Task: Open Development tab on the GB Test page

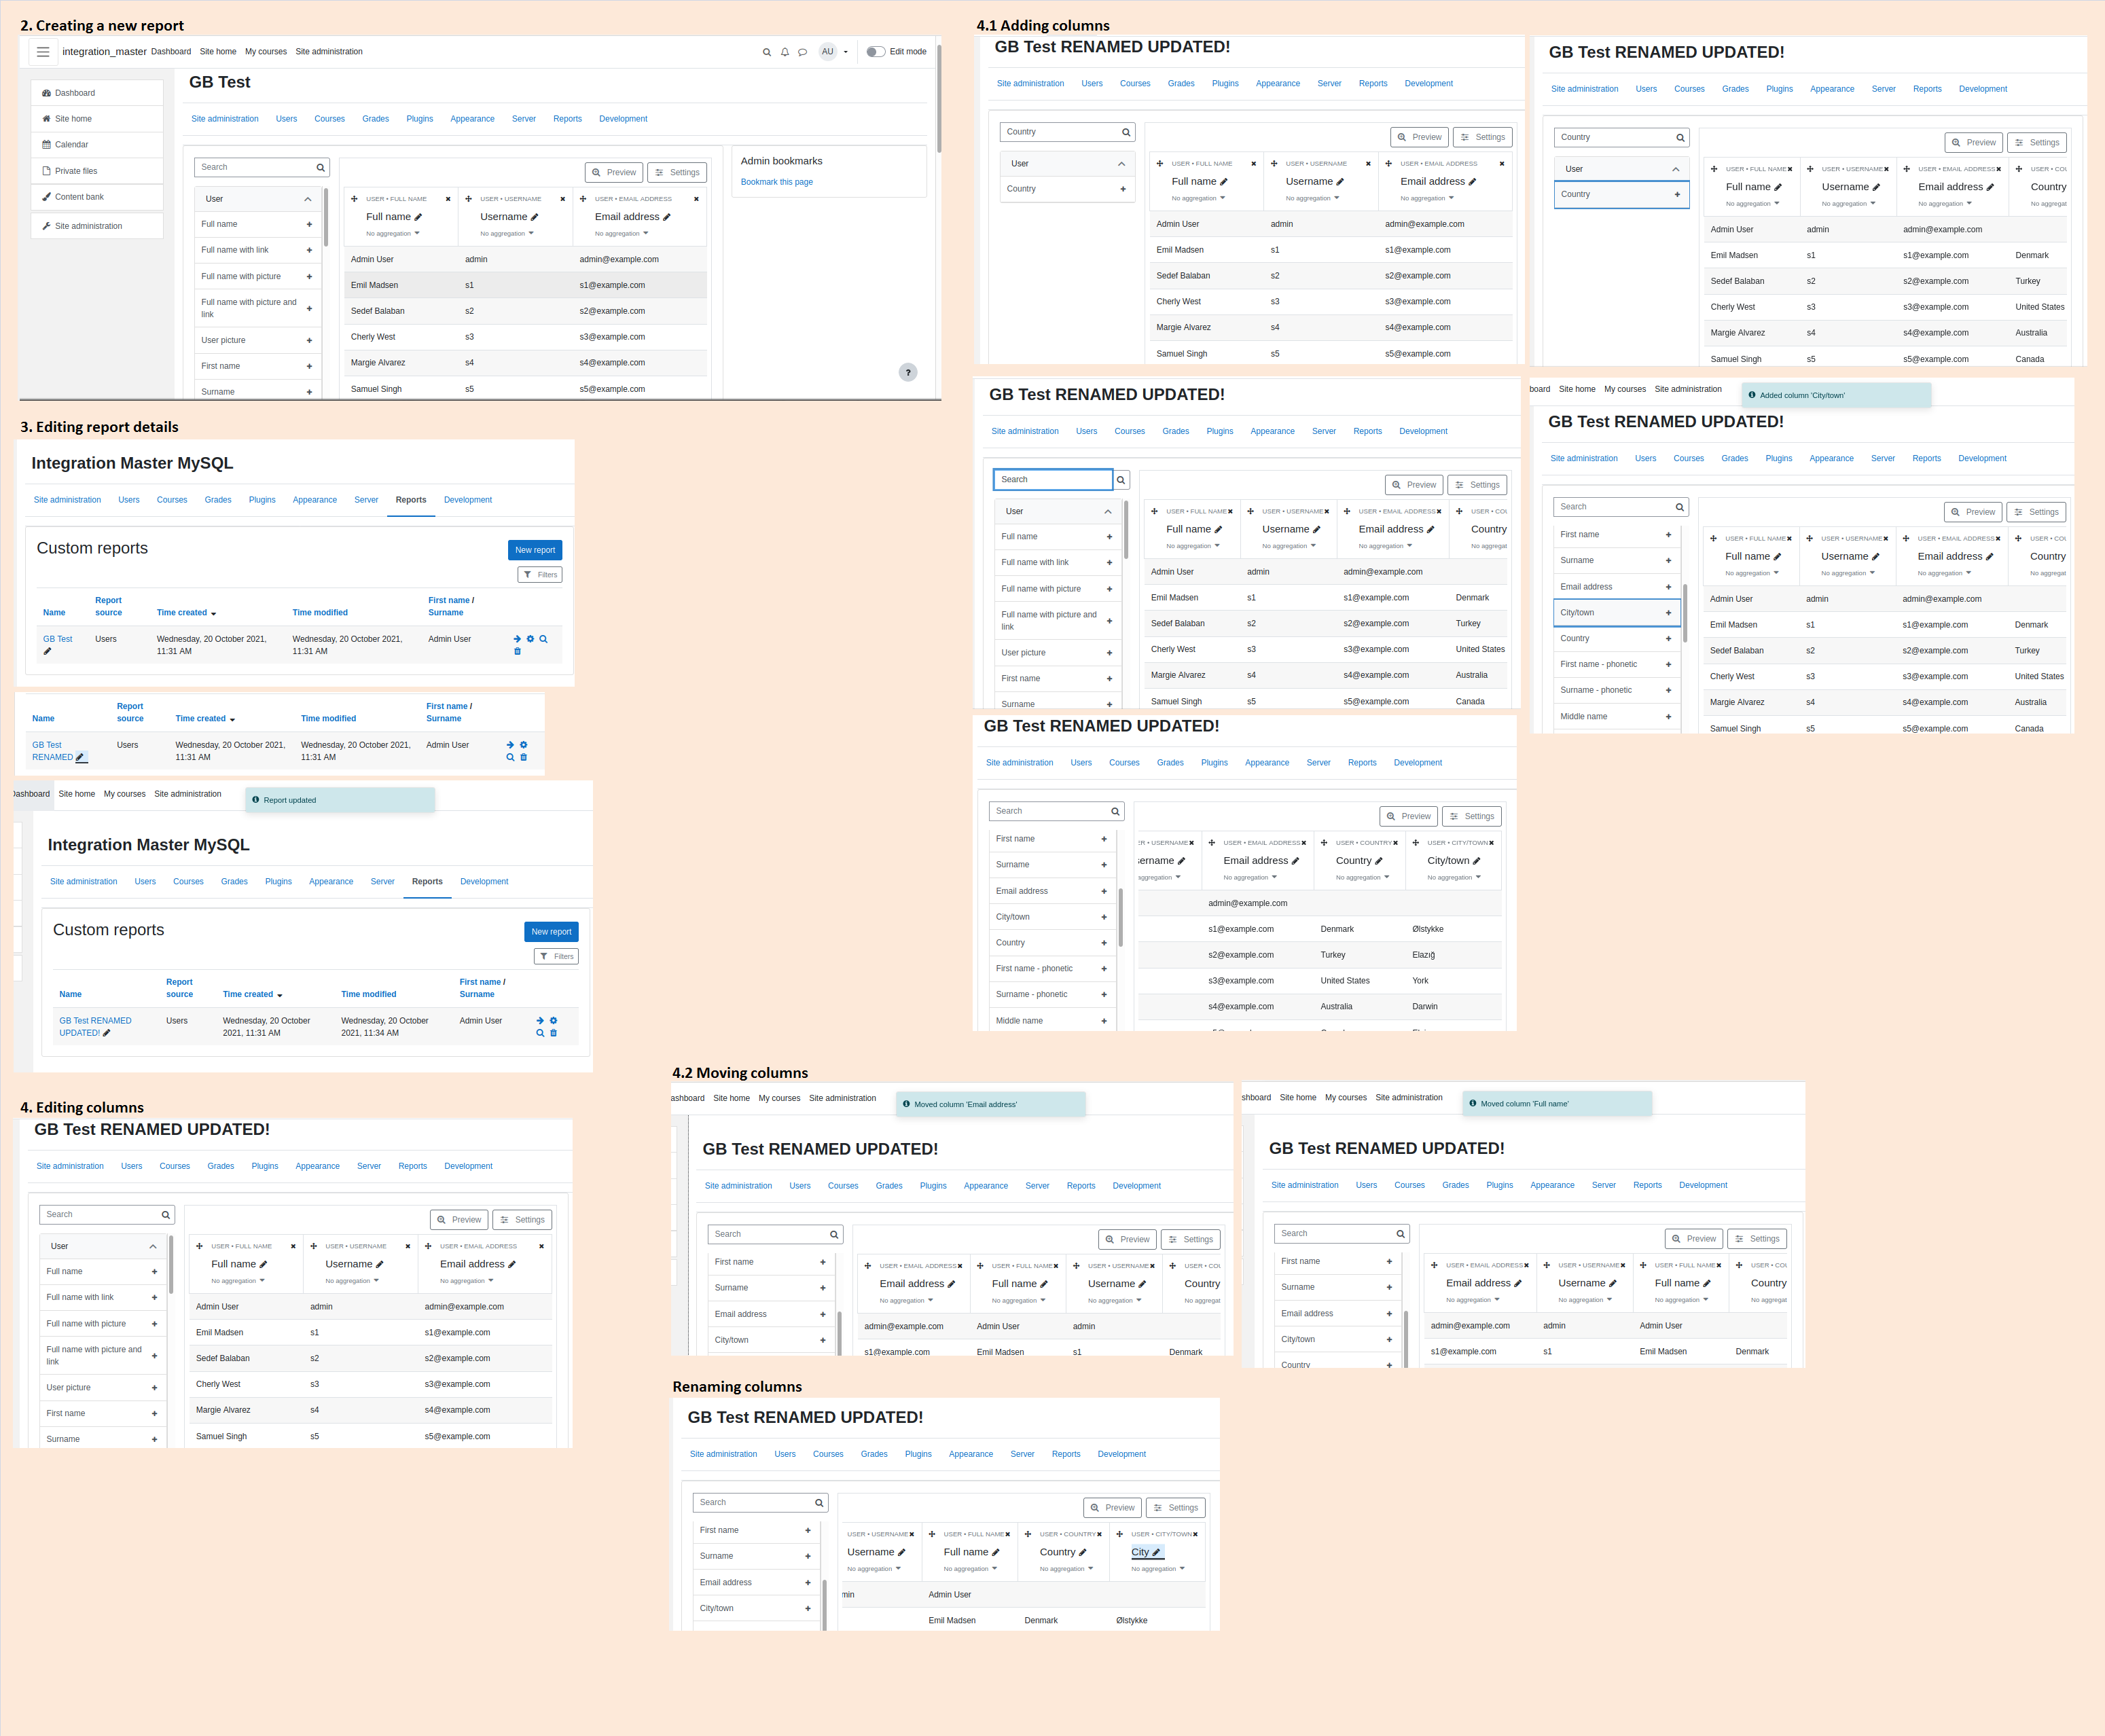Action: 623,119
